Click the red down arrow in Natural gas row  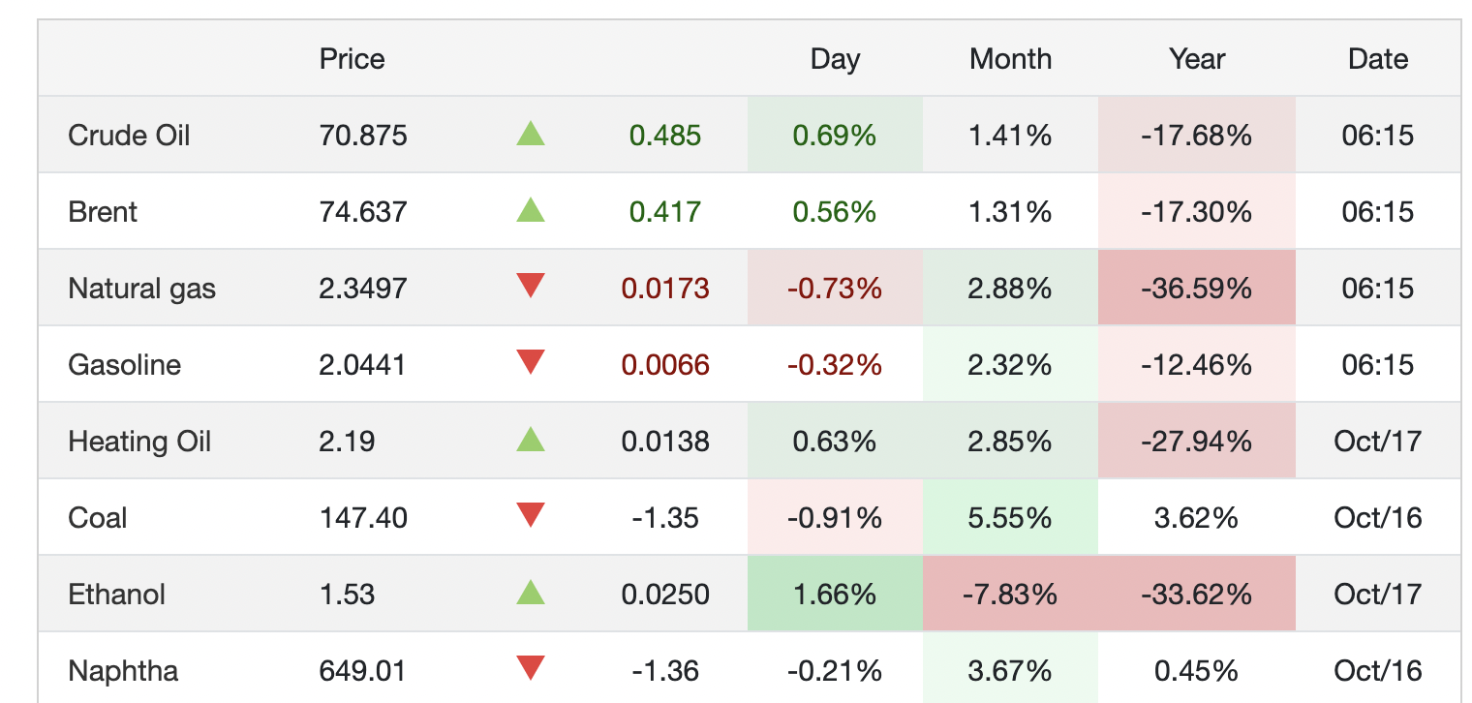[x=531, y=287]
